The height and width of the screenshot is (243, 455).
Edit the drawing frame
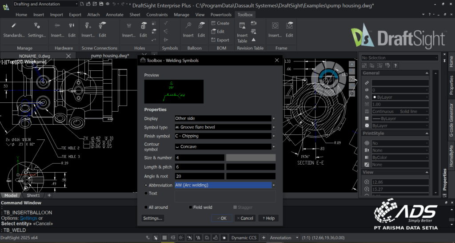pyautogui.click(x=289, y=30)
